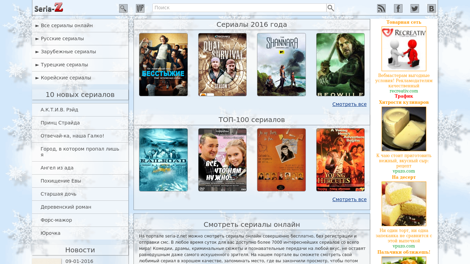Click the Товарная сеть ad heading
The width and height of the screenshot is (470, 264).
[x=404, y=22]
